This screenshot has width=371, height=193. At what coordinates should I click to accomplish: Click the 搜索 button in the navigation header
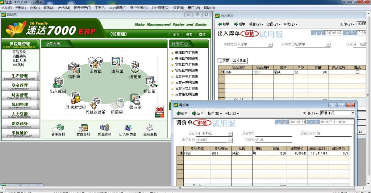[x=189, y=34]
